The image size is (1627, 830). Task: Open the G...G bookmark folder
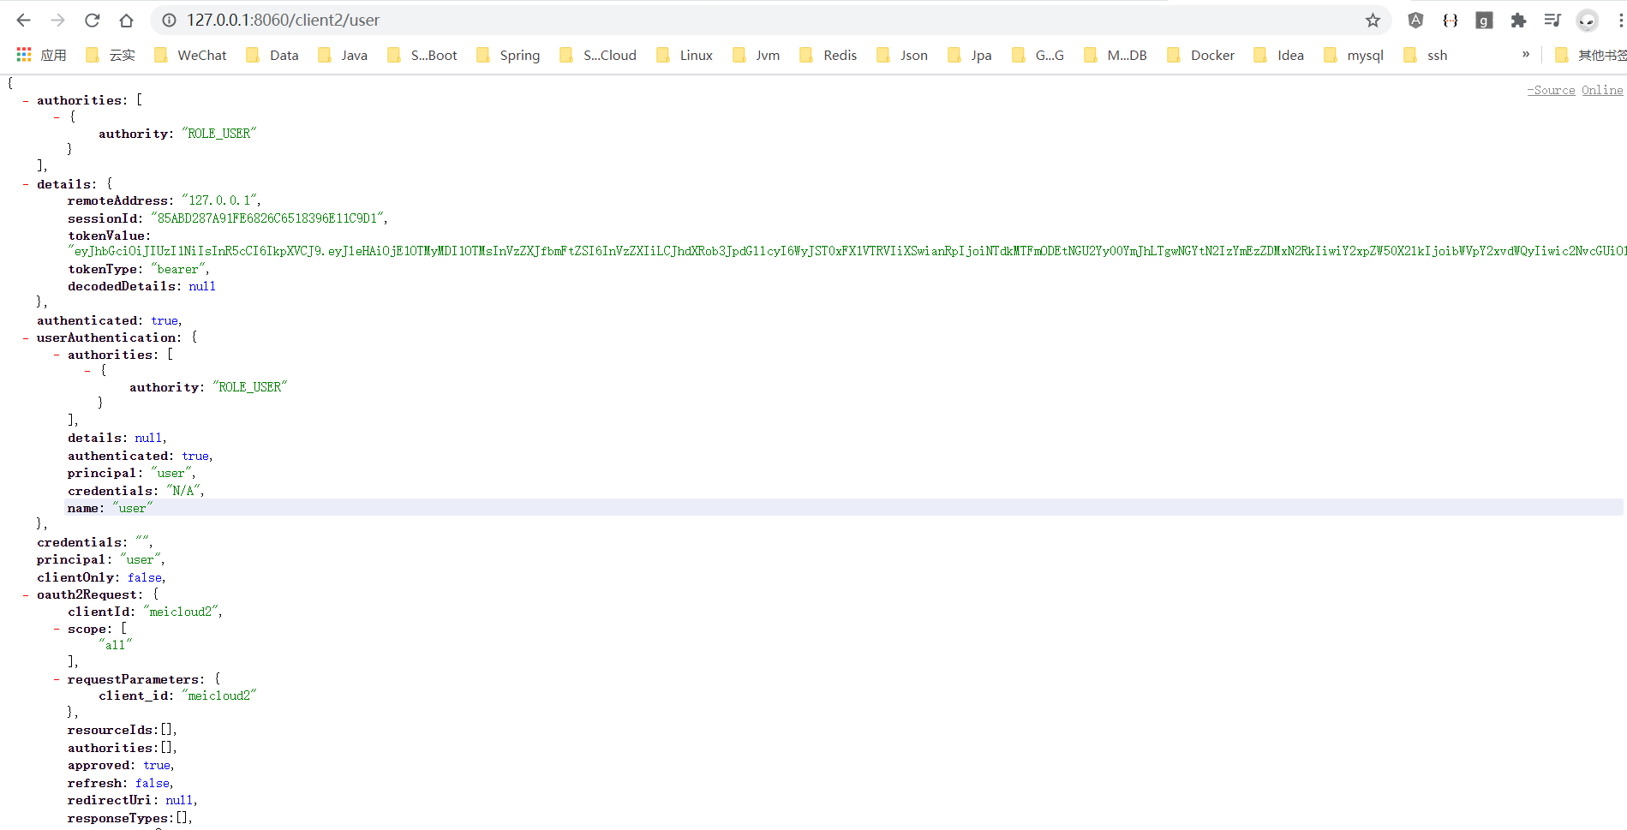pos(1038,55)
